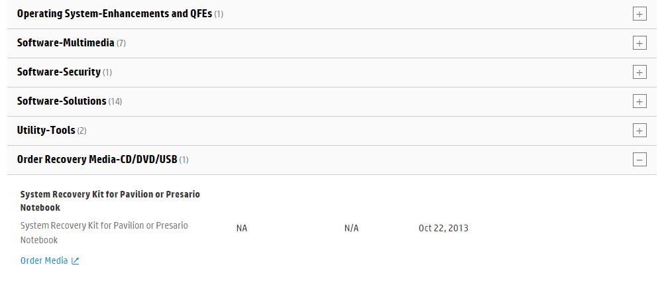The height and width of the screenshot is (281, 668).
Task: Click the Oct 22, 2013 date
Action: point(443,228)
